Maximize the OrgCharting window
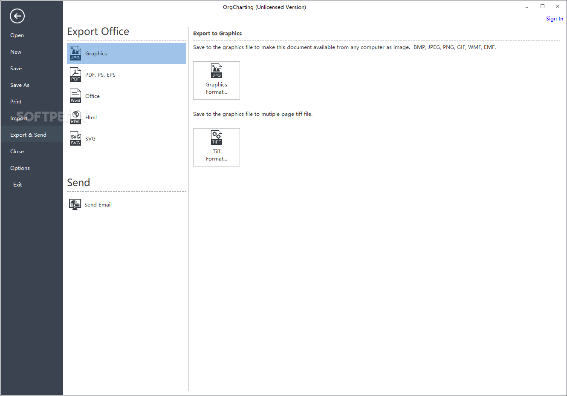Viewport: 567px width, 396px height. click(542, 6)
